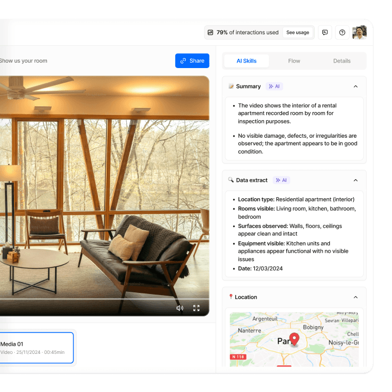
Task: Click the N 118 road label on map
Action: pyautogui.click(x=238, y=357)
